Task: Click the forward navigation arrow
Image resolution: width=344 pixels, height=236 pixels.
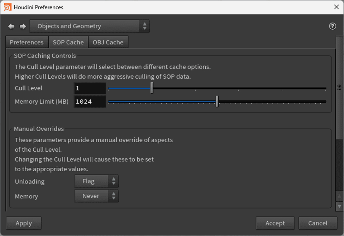Action: pos(23,26)
